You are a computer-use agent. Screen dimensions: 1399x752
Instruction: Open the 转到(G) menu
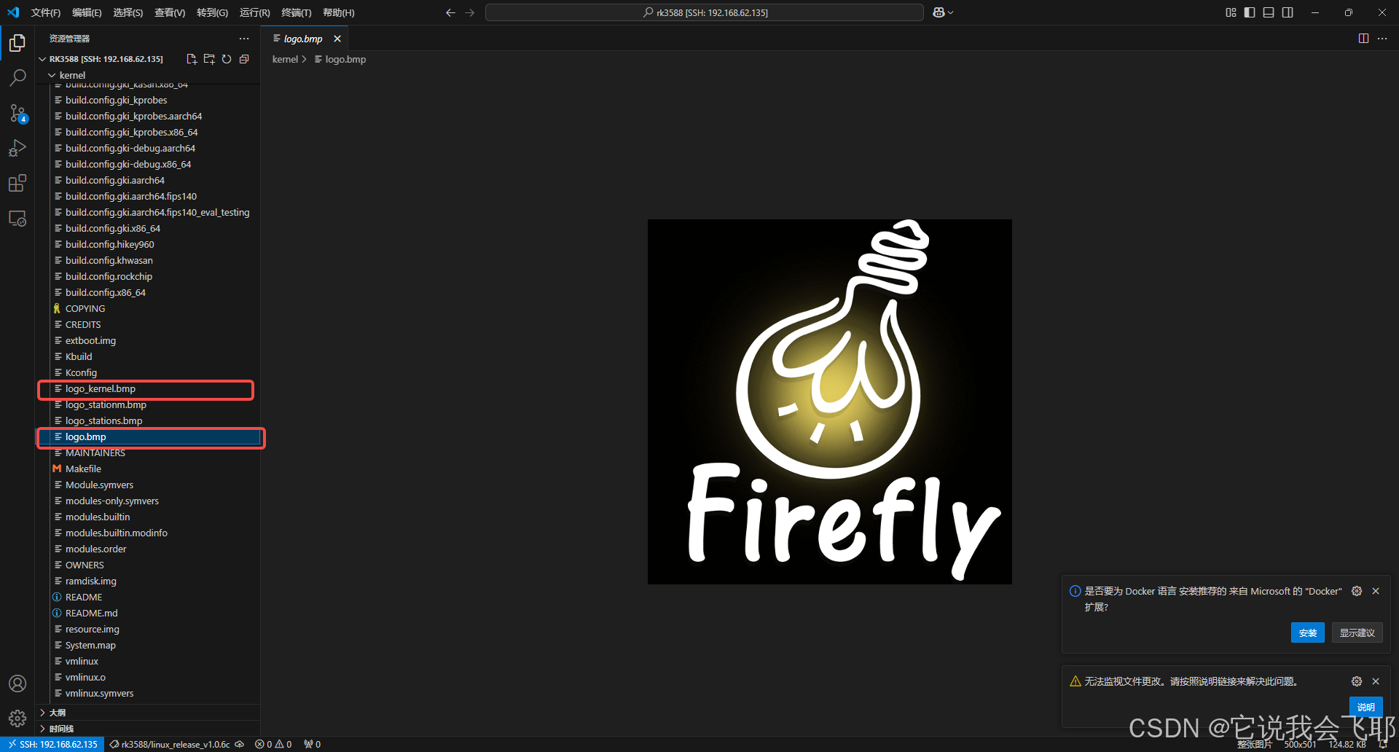212,12
